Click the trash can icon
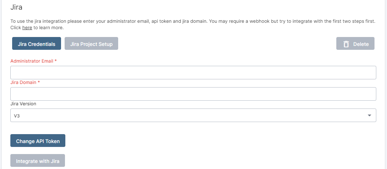The height and width of the screenshot is (169, 387). click(346, 44)
